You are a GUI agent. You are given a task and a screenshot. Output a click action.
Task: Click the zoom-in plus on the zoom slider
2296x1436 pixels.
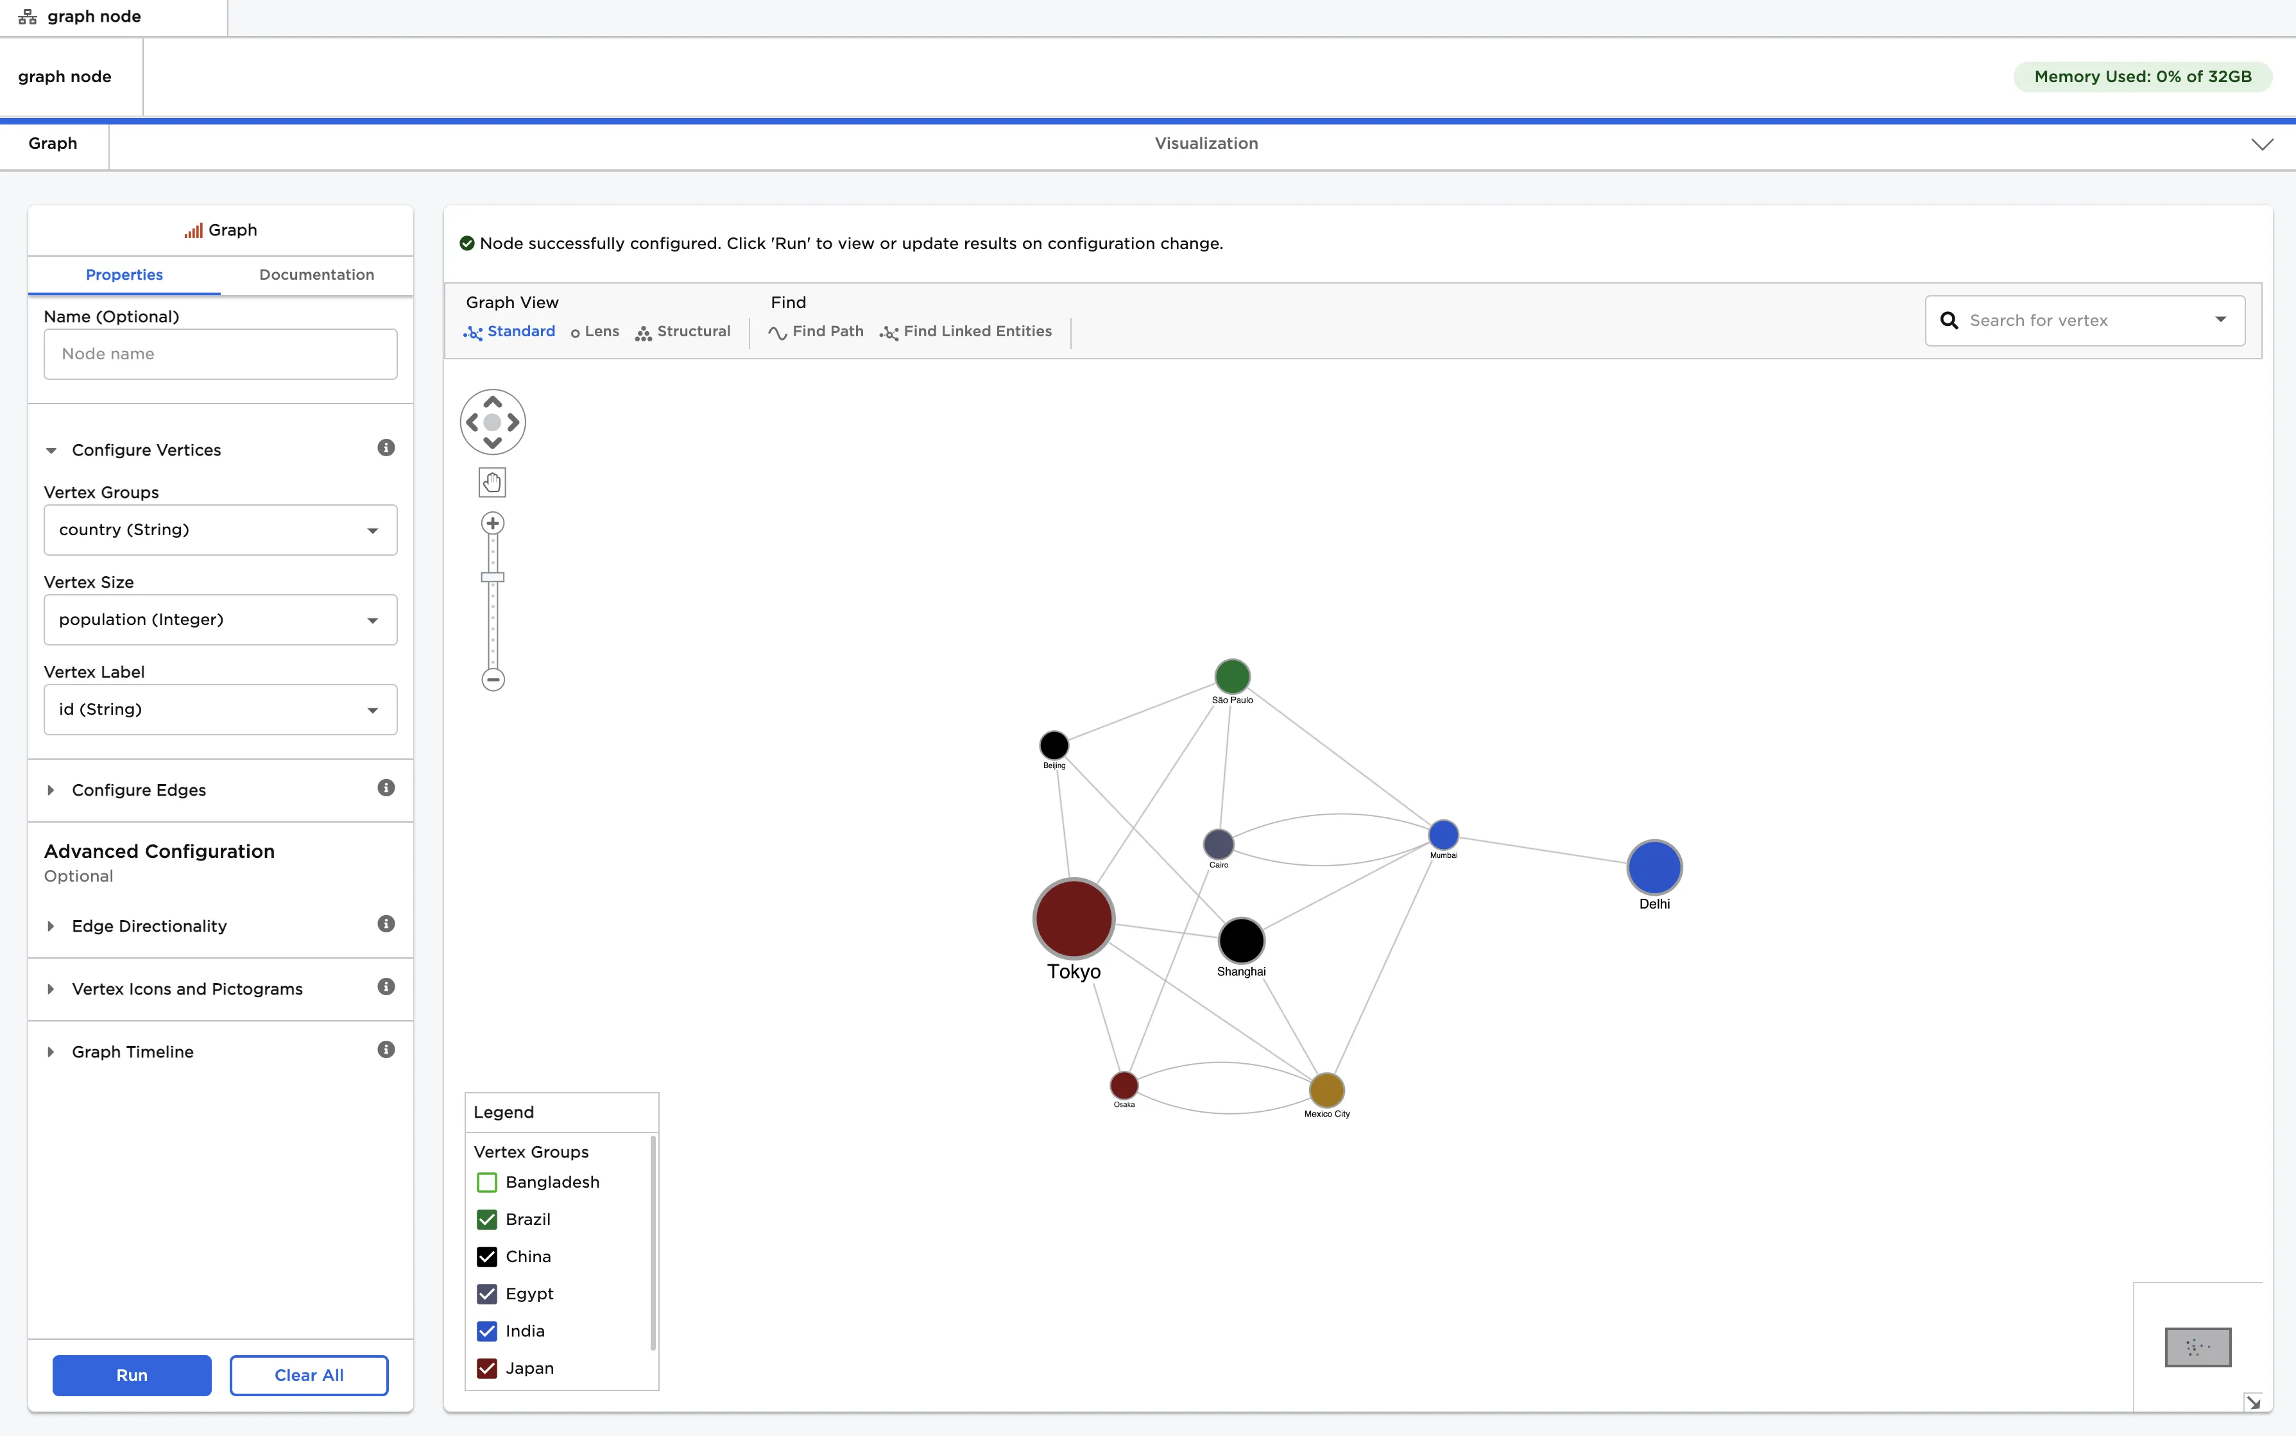492,524
